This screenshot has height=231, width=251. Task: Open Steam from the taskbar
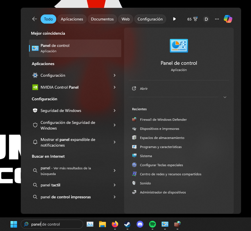(x=127, y=224)
